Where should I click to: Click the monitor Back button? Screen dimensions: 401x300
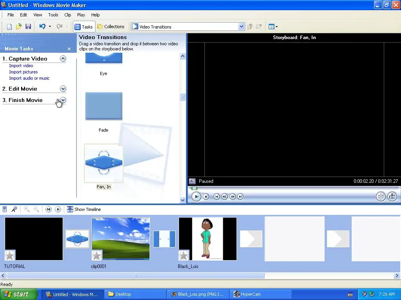point(217,197)
